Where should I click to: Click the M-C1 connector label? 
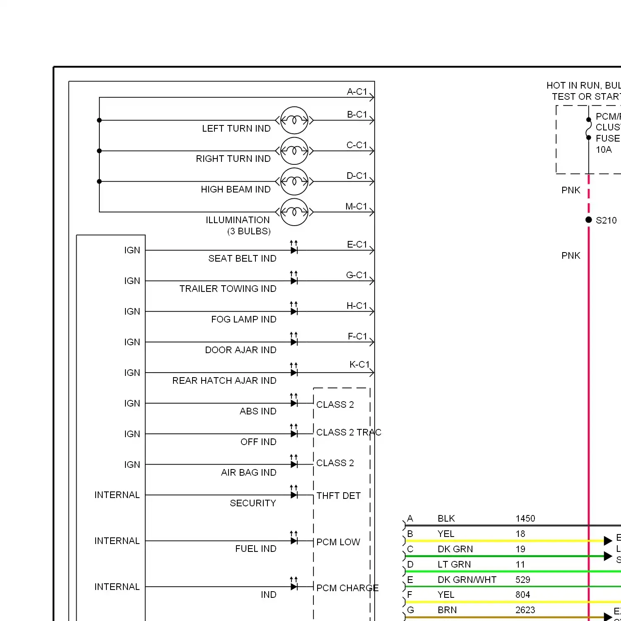pos(356,206)
